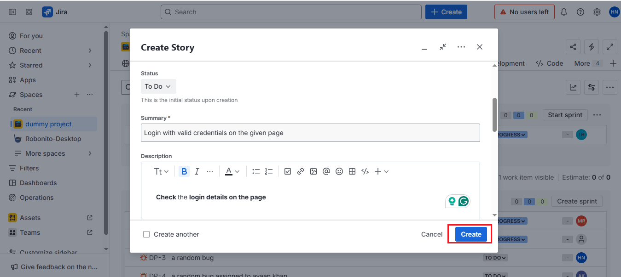Insert a table in the description
This screenshot has width=621, height=277.
click(x=352, y=171)
